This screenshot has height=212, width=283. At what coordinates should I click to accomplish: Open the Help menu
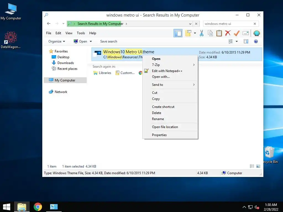pos(93,33)
